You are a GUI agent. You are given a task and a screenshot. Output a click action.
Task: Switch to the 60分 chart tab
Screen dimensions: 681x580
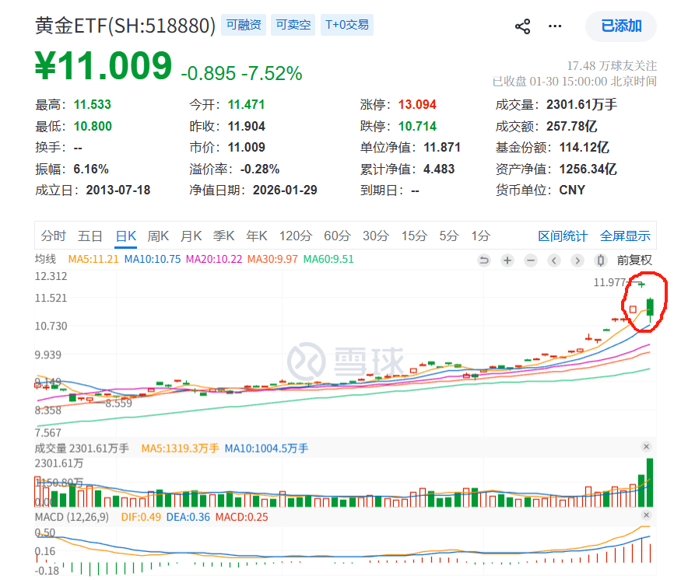click(337, 236)
